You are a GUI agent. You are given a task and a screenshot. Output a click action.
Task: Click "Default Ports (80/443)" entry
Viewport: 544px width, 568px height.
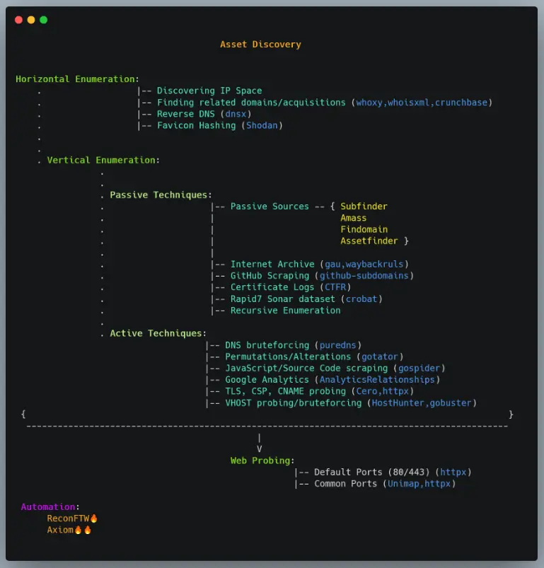[371, 473]
